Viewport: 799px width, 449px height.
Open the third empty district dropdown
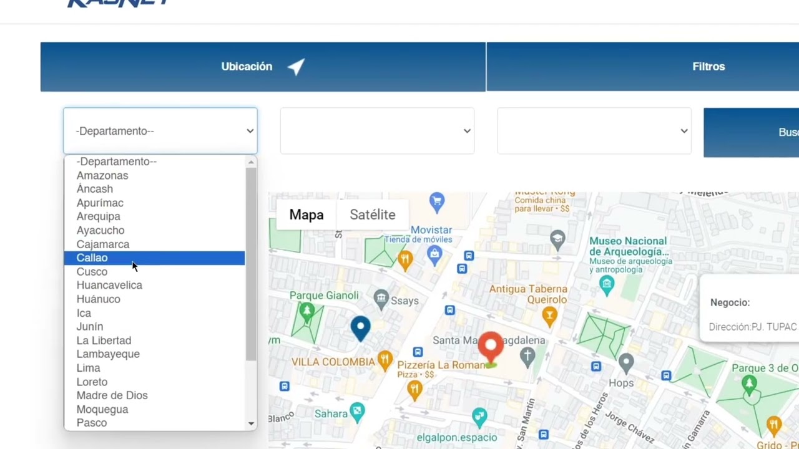(594, 131)
